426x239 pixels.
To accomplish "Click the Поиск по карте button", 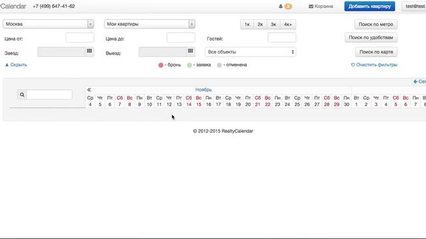I will 376,52.
